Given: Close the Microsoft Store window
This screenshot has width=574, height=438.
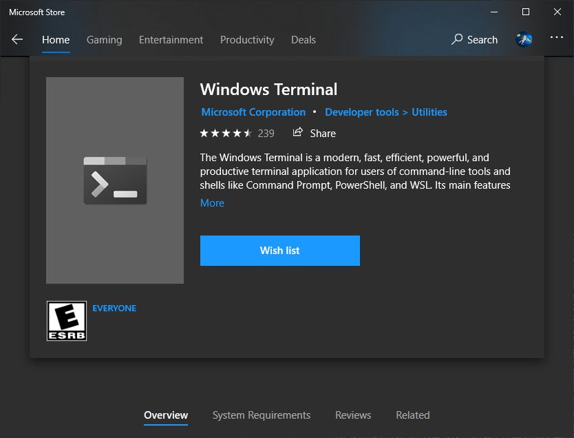Looking at the screenshot, I should pyautogui.click(x=557, y=12).
